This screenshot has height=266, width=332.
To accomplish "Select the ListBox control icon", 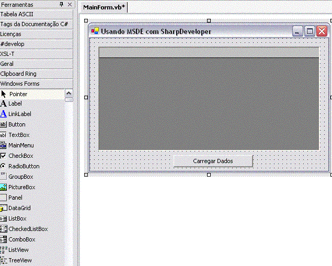I will click(3, 218).
